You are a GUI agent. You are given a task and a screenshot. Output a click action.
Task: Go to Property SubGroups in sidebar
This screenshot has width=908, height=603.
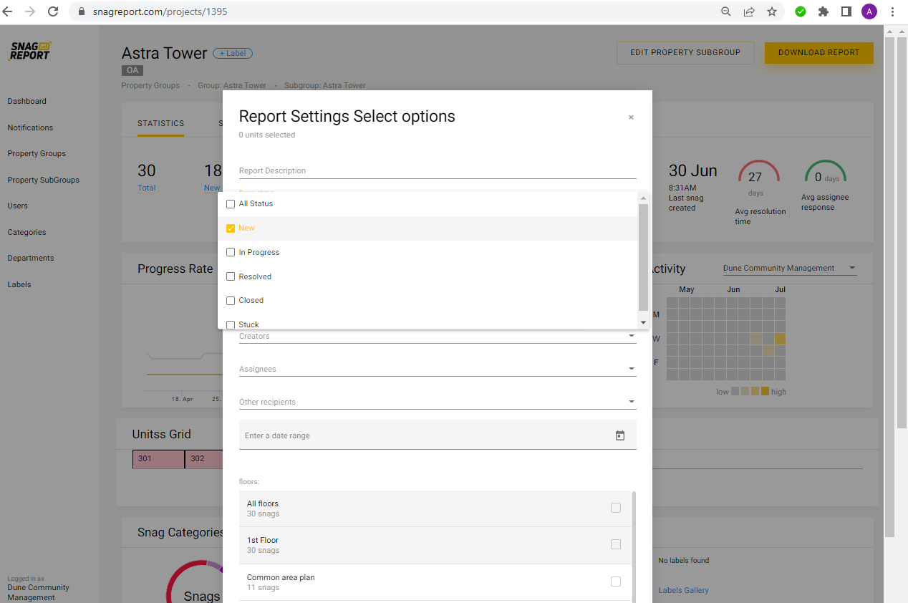tap(43, 180)
